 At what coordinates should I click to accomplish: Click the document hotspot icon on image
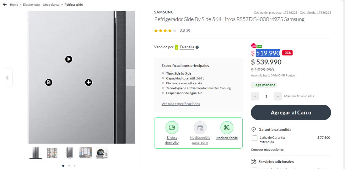coord(49,82)
